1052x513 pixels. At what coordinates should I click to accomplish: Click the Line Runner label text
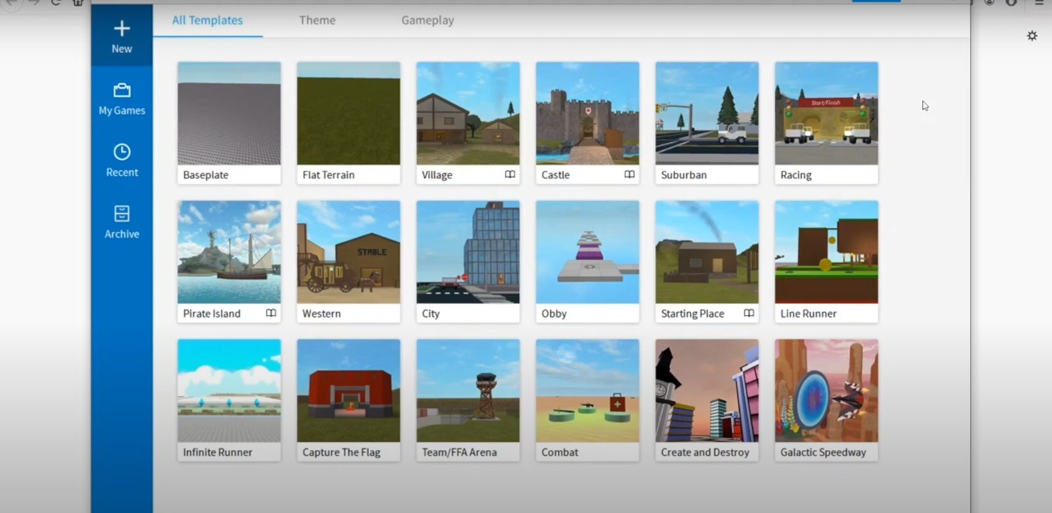pos(808,314)
